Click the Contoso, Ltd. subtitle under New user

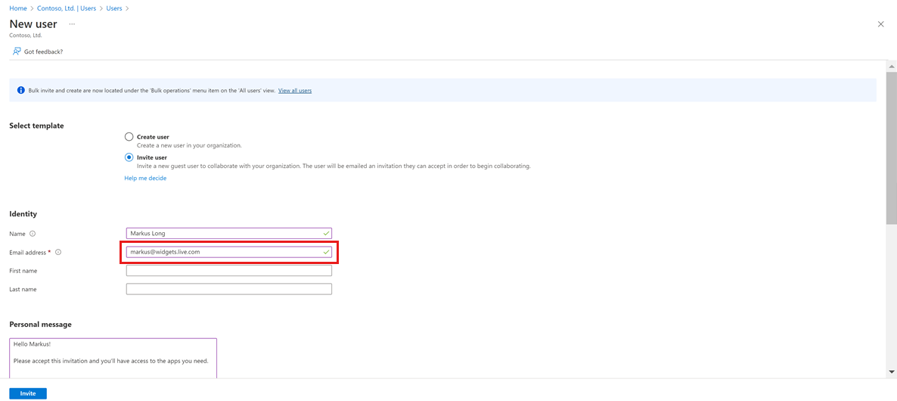pos(25,36)
